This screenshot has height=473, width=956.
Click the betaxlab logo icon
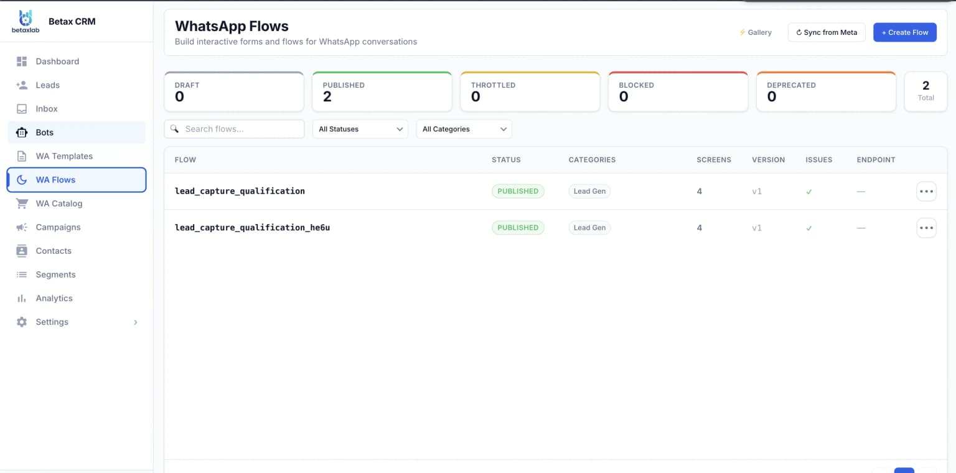click(x=26, y=21)
